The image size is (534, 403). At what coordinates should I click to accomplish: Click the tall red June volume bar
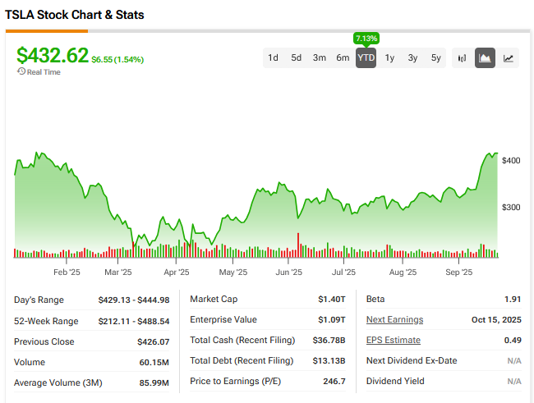(x=298, y=245)
